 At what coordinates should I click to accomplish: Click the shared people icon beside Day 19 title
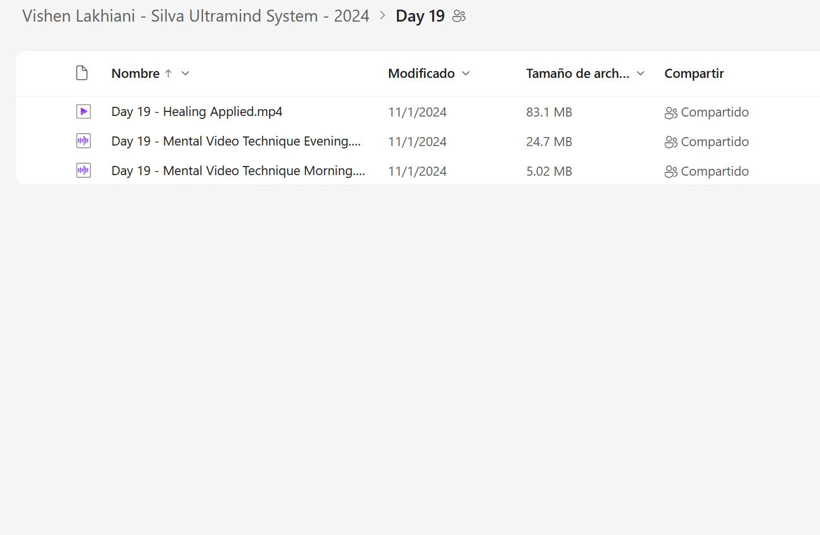459,16
